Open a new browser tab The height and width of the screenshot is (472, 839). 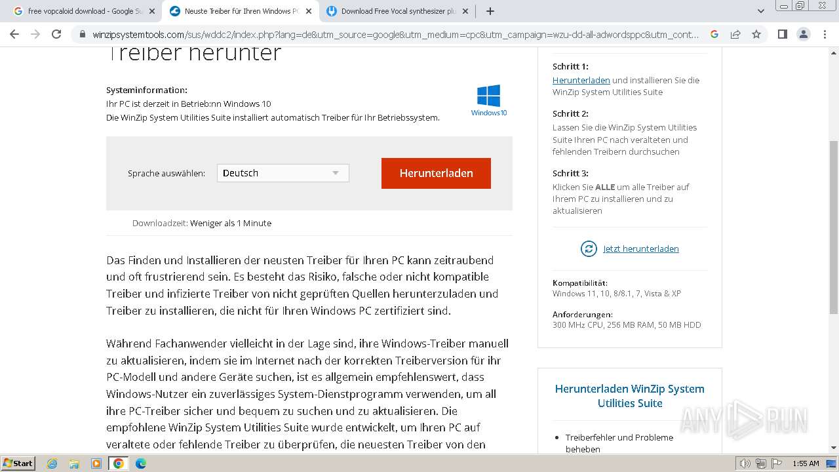click(x=490, y=11)
